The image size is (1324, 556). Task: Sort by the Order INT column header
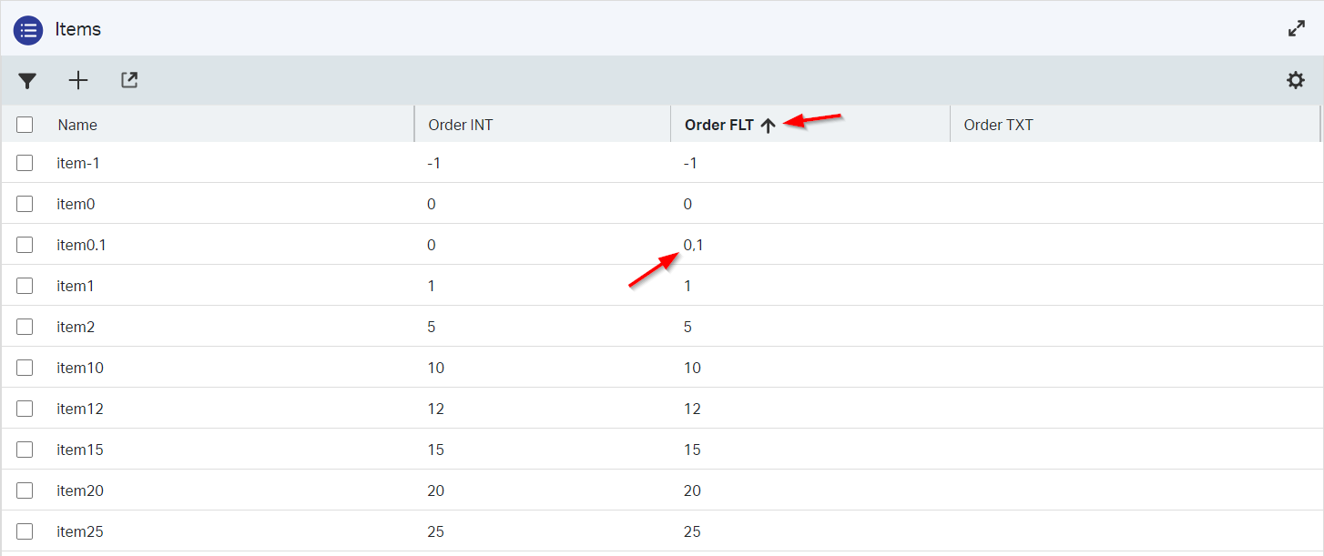pyautogui.click(x=460, y=125)
